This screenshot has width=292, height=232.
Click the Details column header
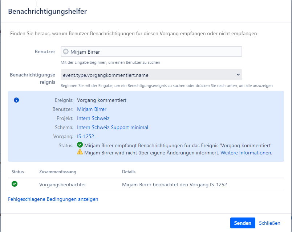pyautogui.click(x=129, y=172)
